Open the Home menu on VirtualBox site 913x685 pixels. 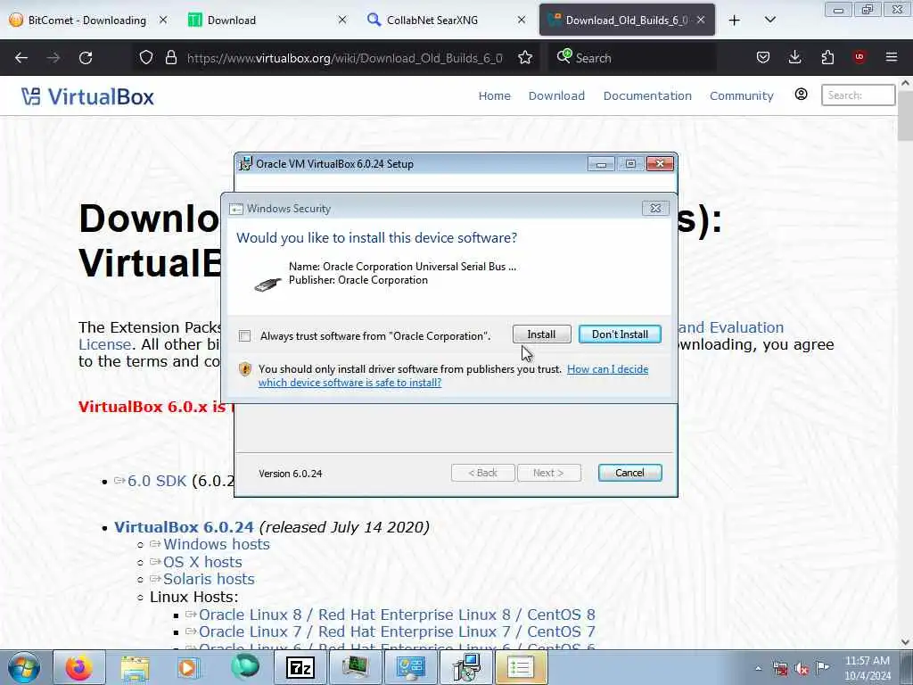tap(494, 95)
